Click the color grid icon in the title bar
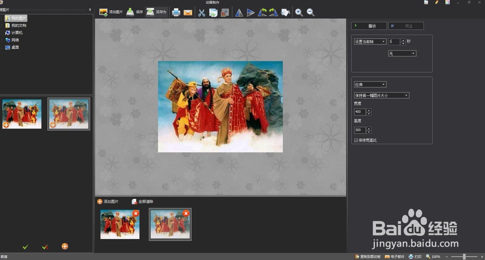Screen dimensions: 485x260 pyautogui.click(x=447, y=2)
